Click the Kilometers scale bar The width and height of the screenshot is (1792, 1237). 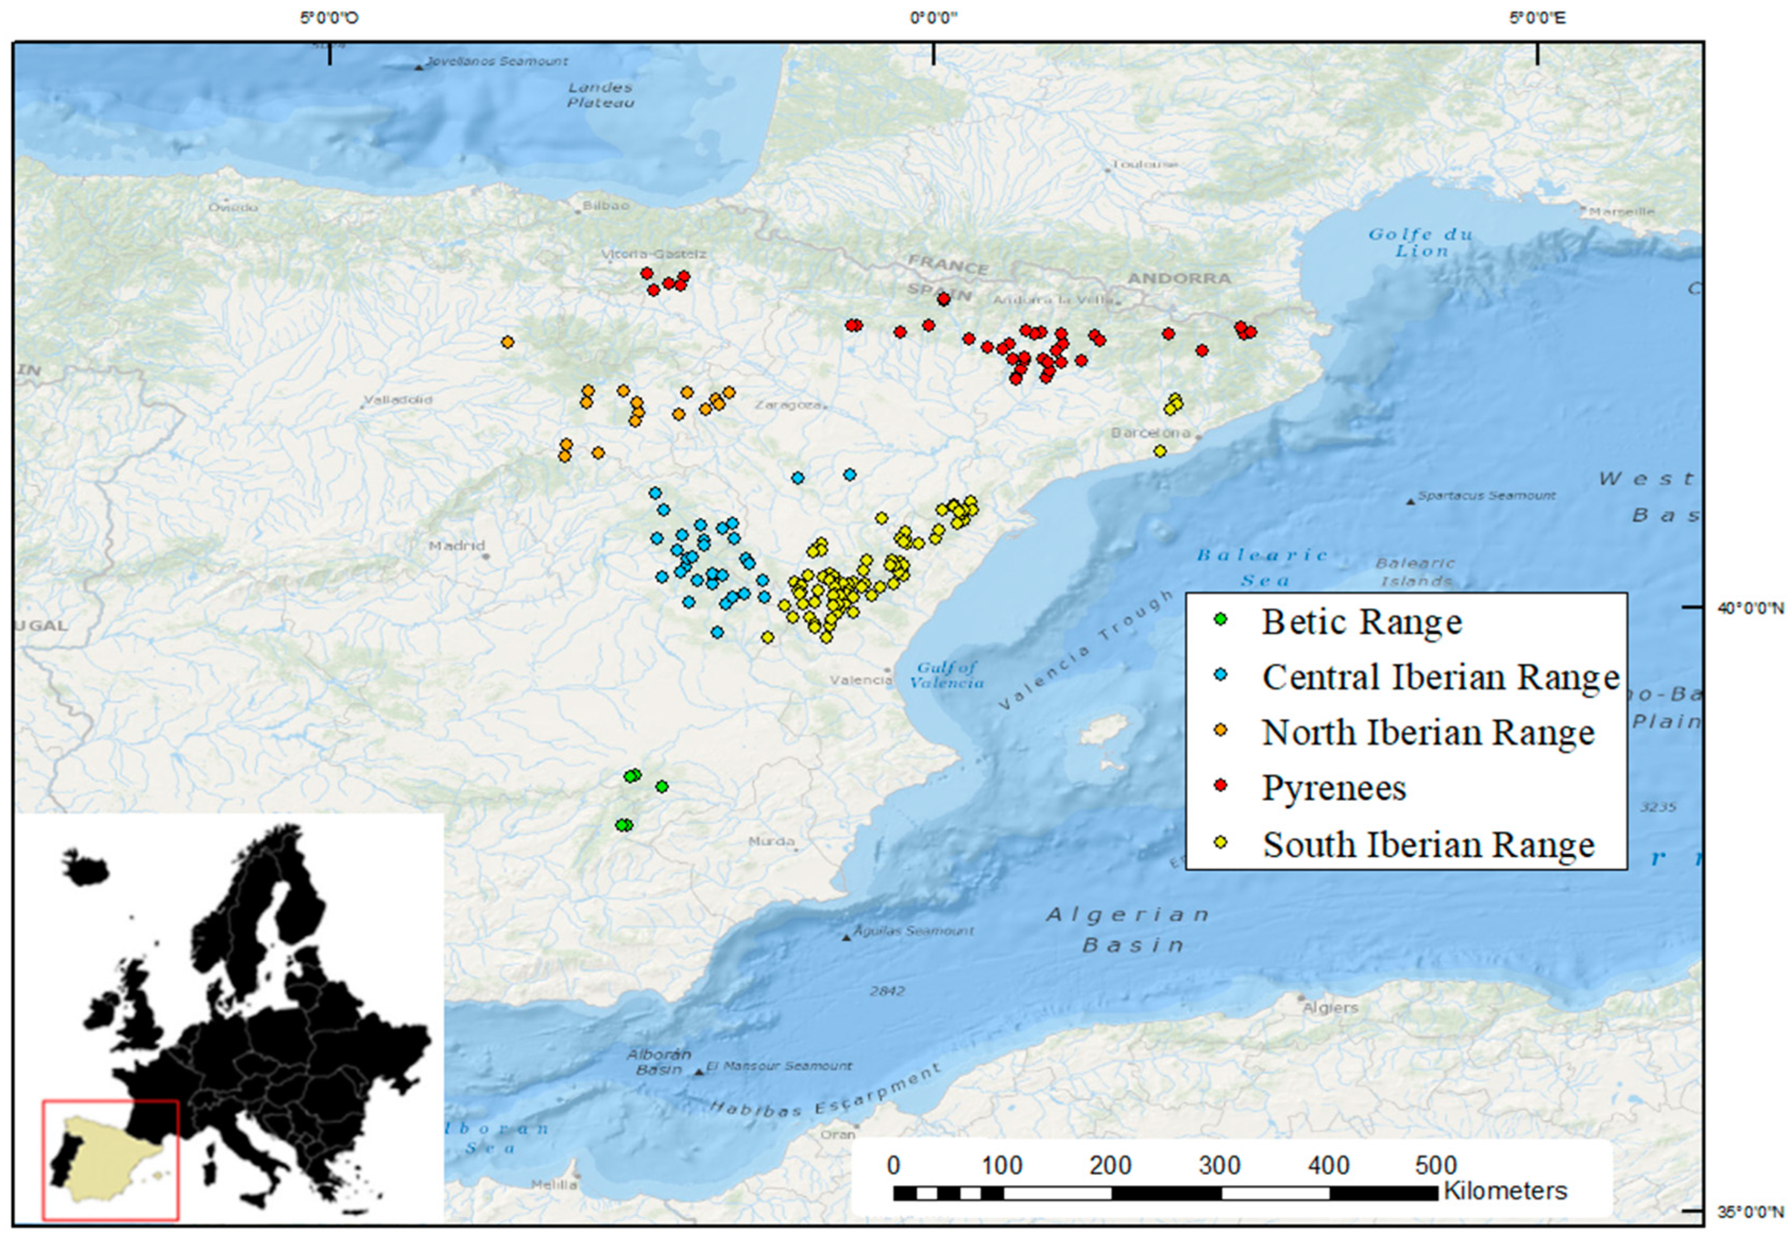coord(1165,1193)
